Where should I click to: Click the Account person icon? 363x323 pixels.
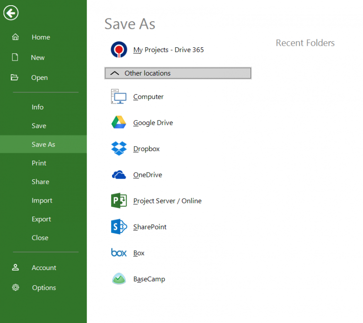[x=16, y=268]
